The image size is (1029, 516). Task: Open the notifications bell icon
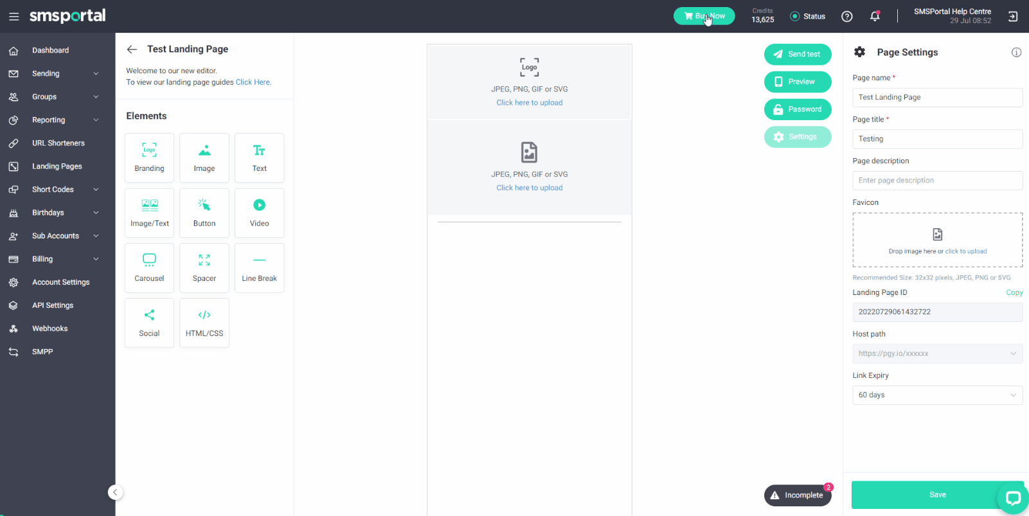click(x=875, y=17)
